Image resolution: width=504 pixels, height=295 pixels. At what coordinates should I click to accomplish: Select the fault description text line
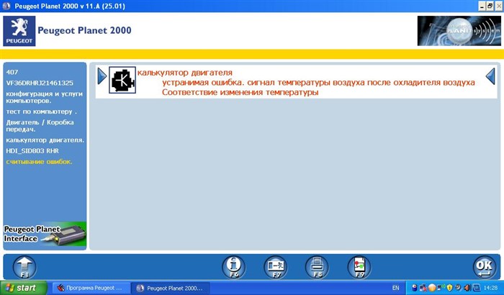318,83
